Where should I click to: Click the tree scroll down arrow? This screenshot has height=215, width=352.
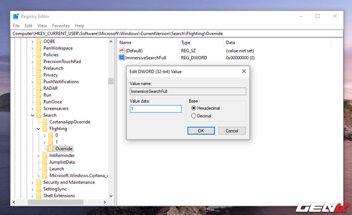click(111, 196)
